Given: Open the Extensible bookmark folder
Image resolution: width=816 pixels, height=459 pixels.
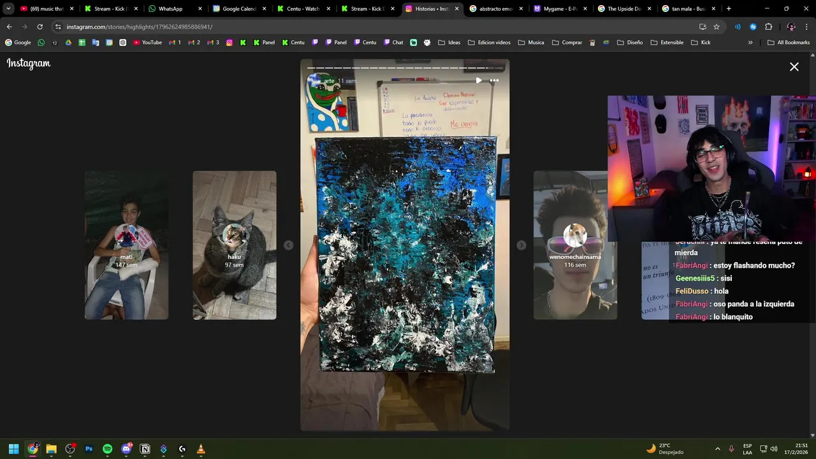Looking at the screenshot, I should (667, 43).
